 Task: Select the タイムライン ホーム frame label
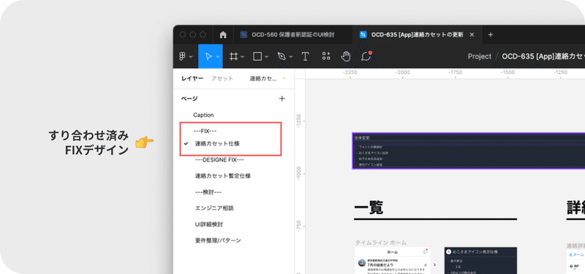pos(380,243)
